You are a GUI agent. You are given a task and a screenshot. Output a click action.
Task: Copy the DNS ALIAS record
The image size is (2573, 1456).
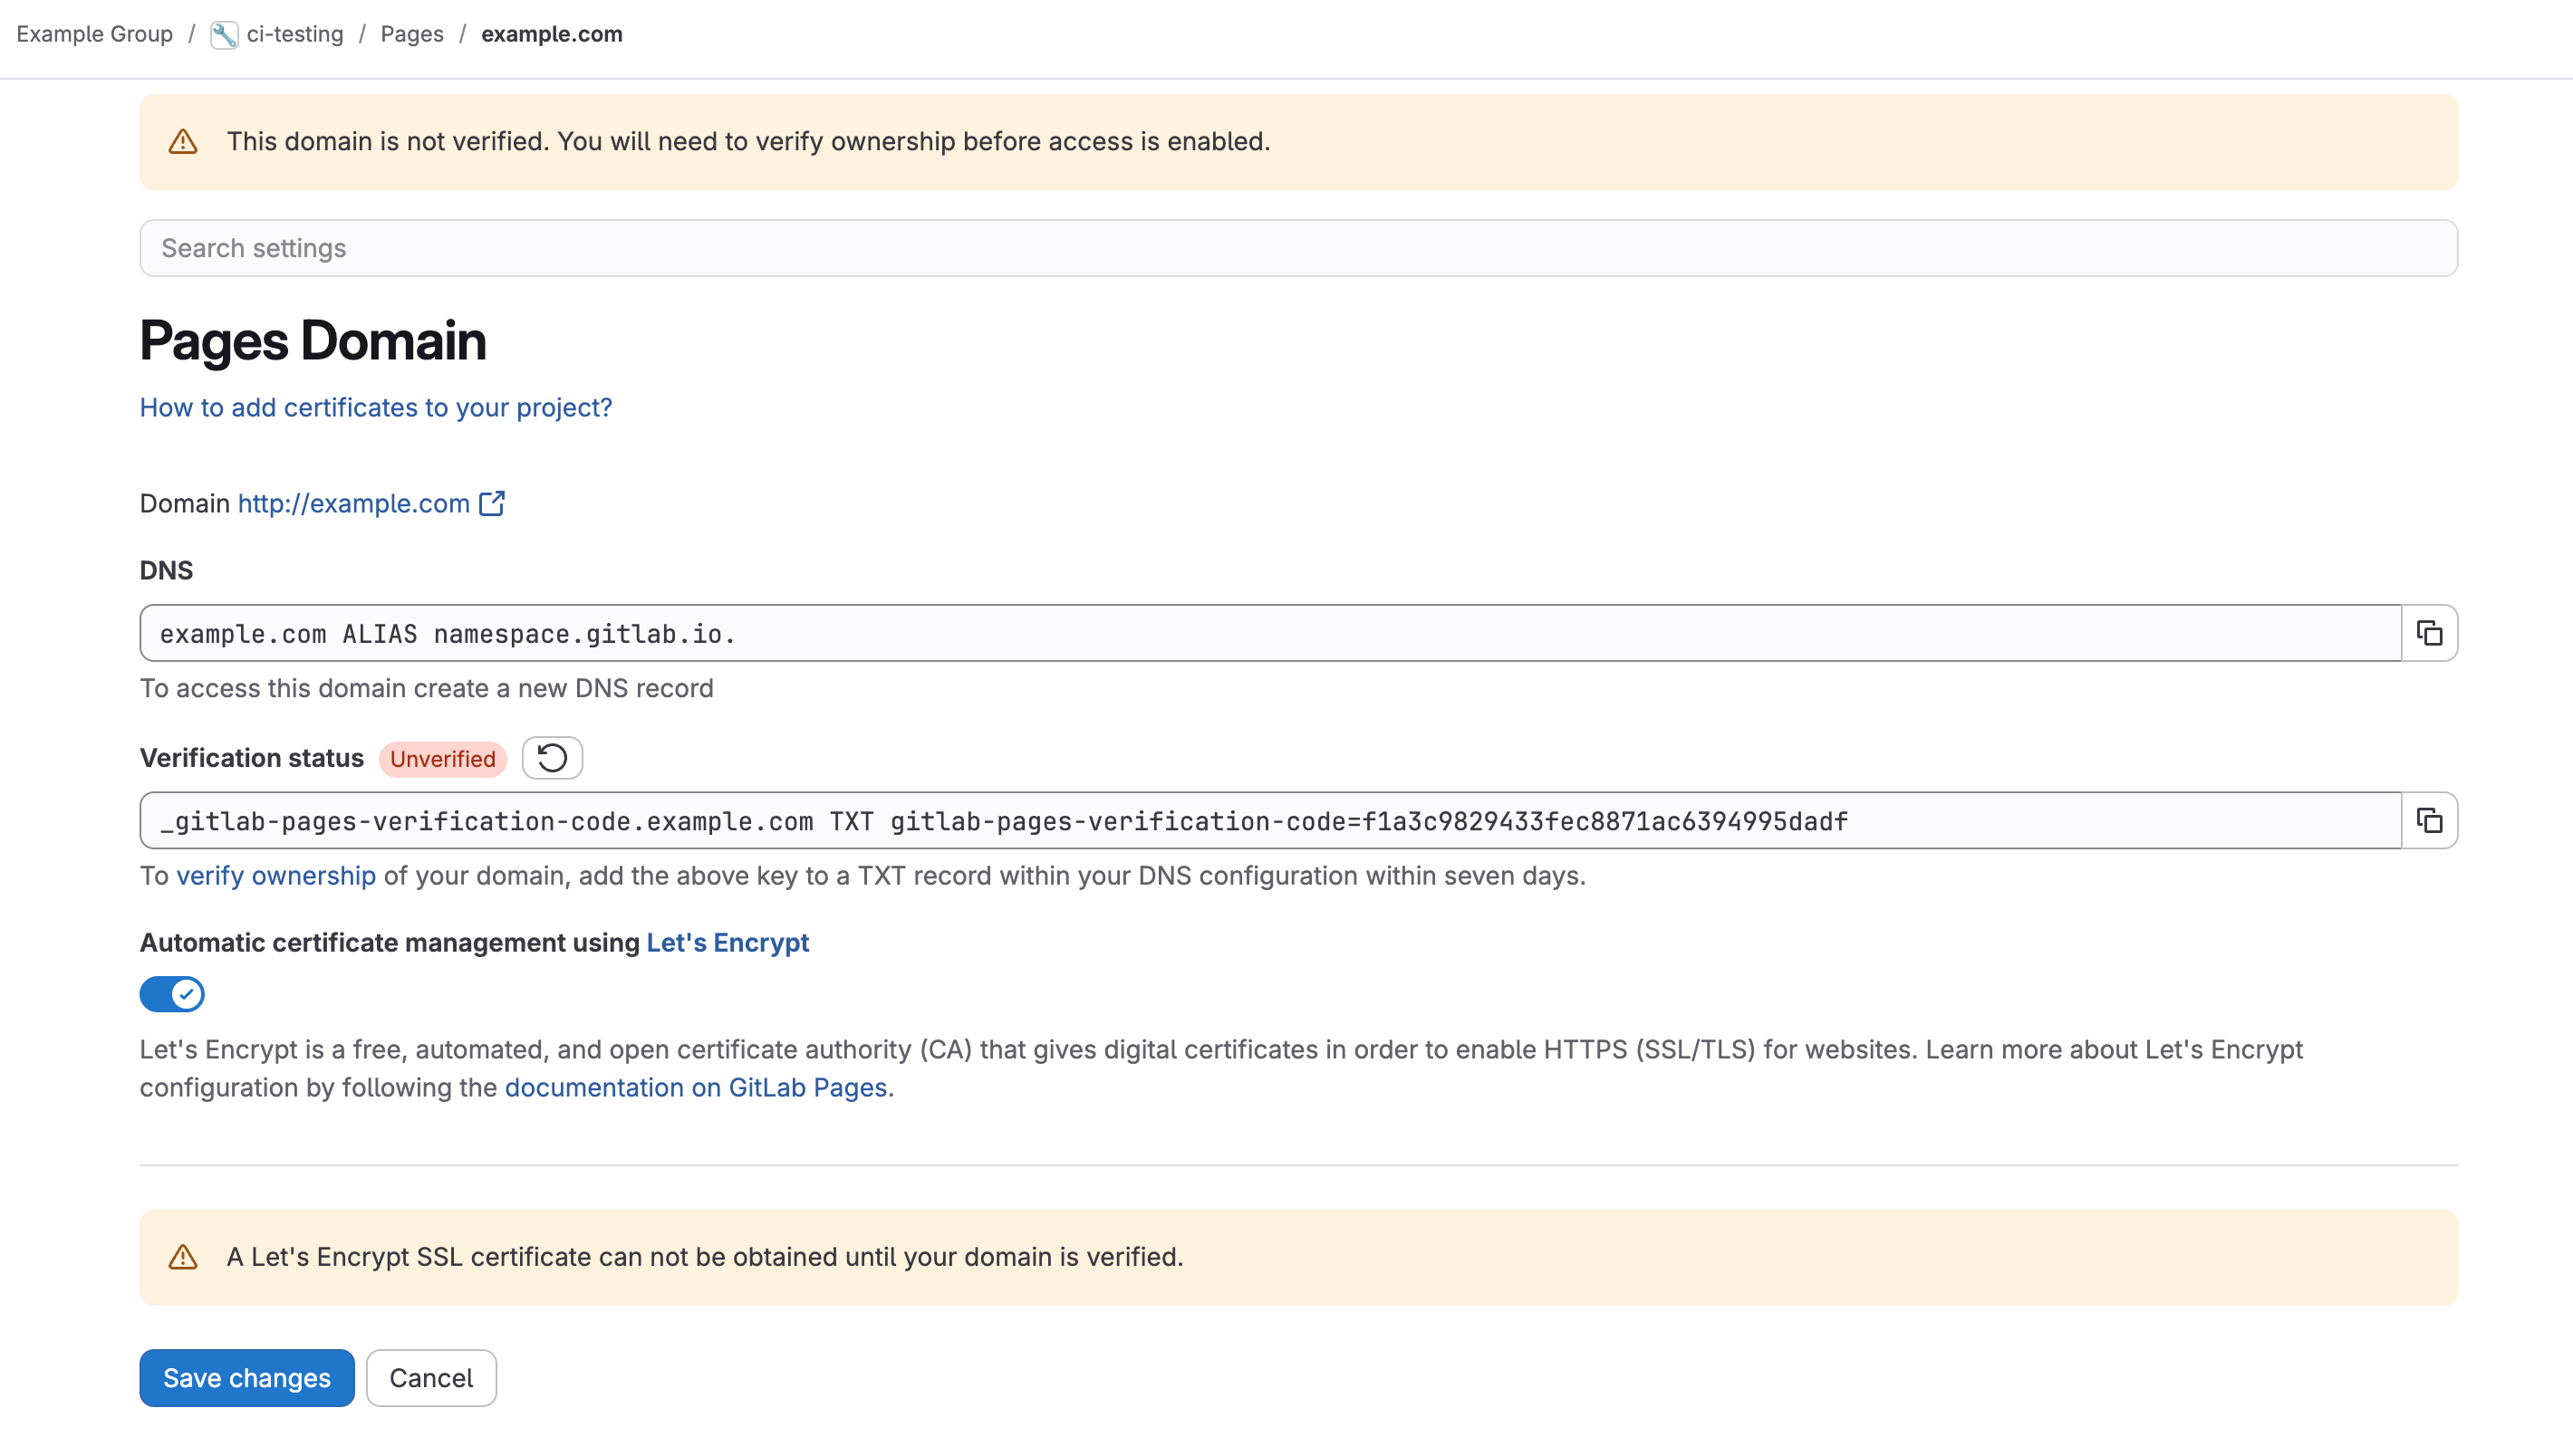coord(2430,632)
